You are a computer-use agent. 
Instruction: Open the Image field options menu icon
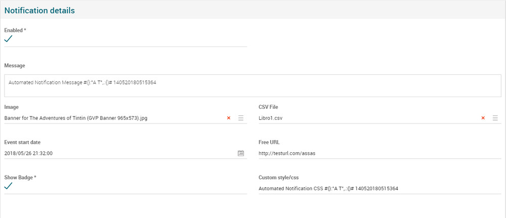241,118
